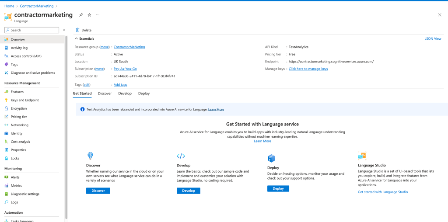This screenshot has width=448, height=222.
Task: Select the Subscription ID value text
Action: pos(144,76)
